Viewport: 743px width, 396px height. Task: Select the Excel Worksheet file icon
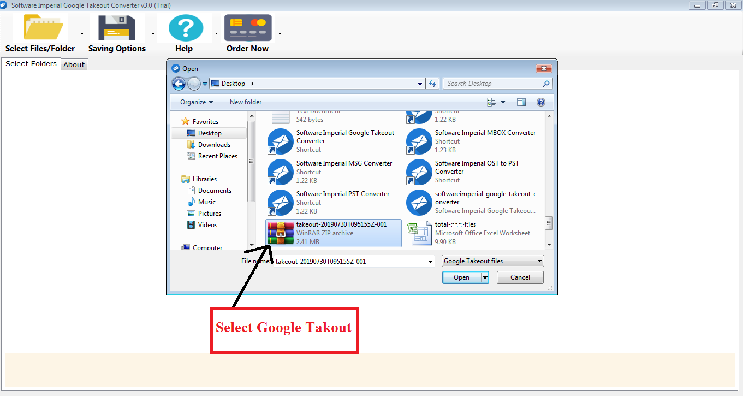click(419, 233)
